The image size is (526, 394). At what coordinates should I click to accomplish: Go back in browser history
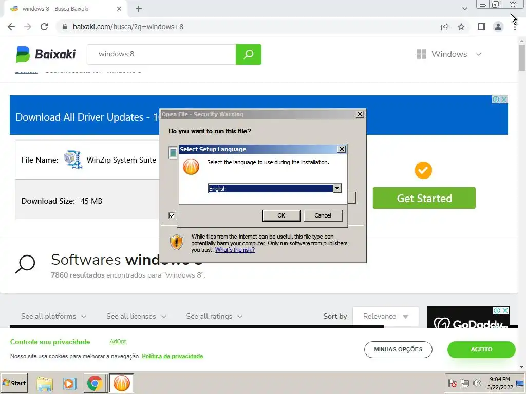[11, 27]
